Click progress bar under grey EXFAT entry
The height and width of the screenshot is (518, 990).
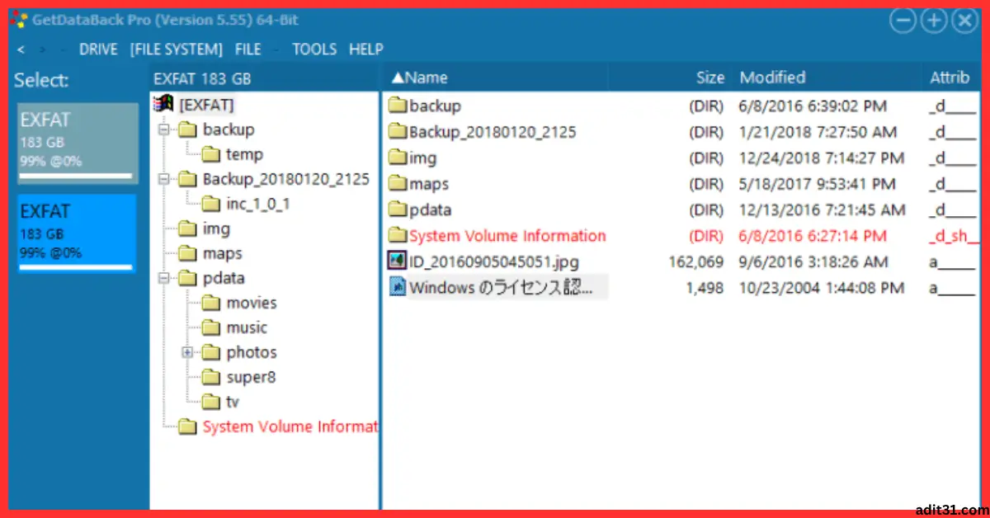[76, 176]
